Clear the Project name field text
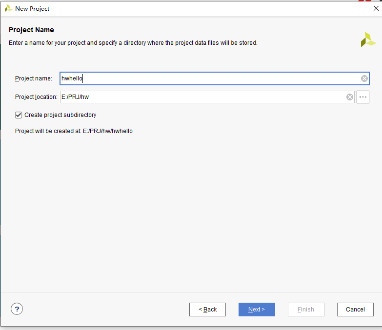The image size is (382, 330). 364,78
